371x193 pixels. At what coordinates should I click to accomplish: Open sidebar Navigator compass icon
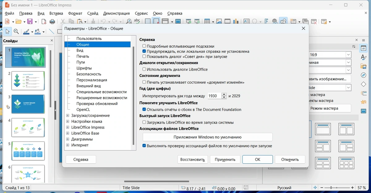pyautogui.click(x=364, y=75)
